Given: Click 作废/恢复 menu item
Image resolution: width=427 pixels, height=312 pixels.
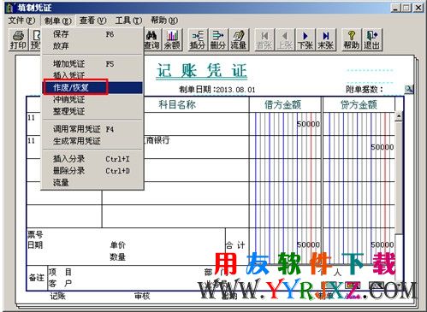Looking at the screenshot, I should pyautogui.click(x=92, y=87).
